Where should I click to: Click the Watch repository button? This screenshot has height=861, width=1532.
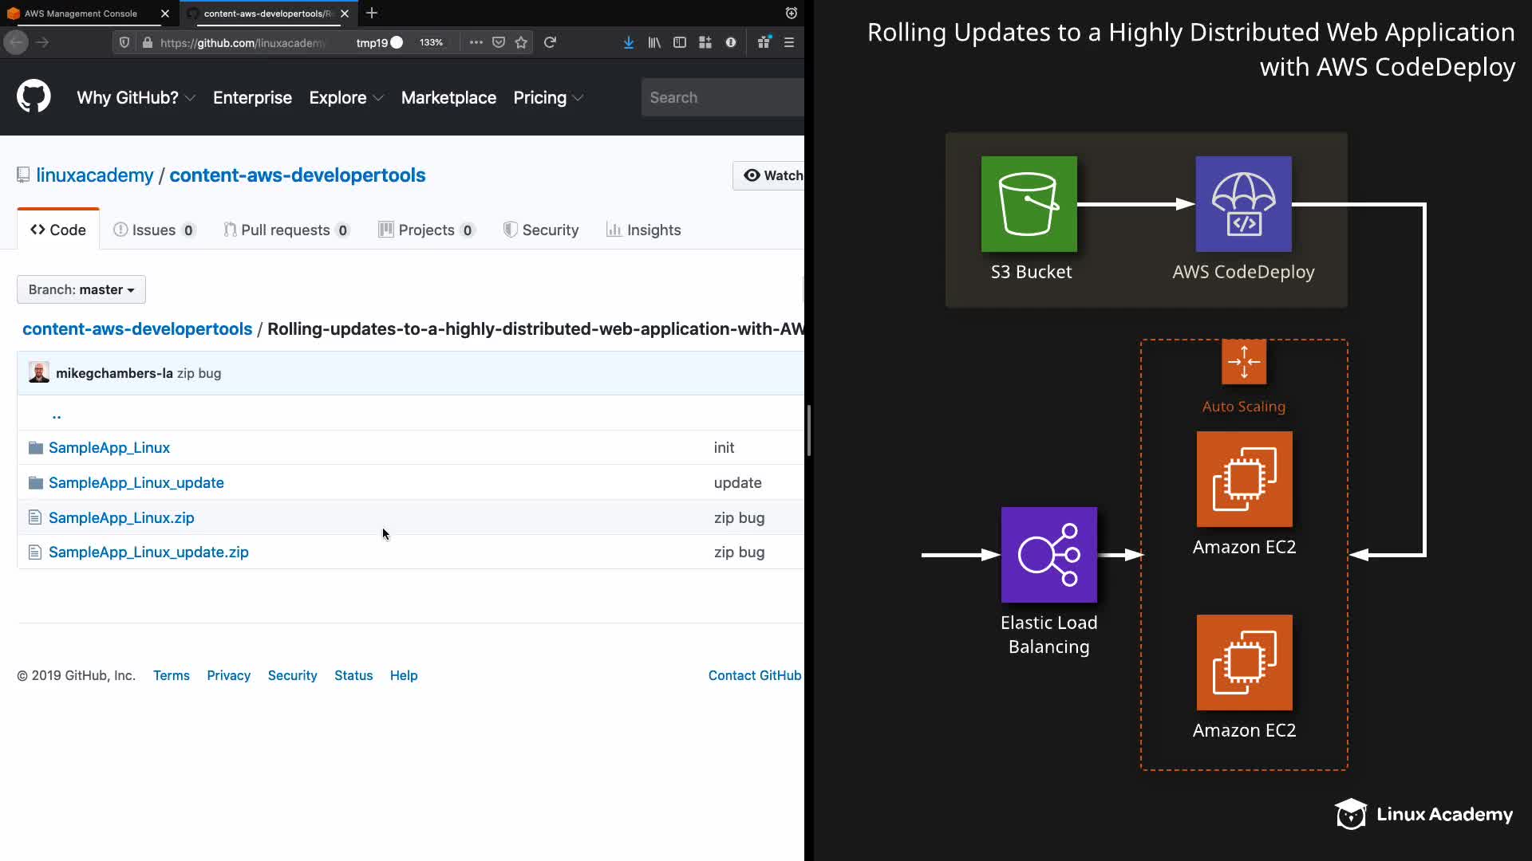click(x=771, y=175)
